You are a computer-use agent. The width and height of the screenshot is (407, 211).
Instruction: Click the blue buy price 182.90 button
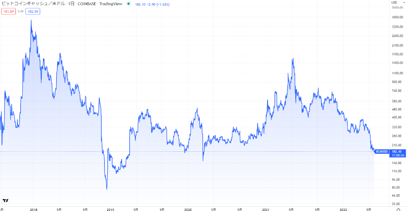tap(33, 12)
